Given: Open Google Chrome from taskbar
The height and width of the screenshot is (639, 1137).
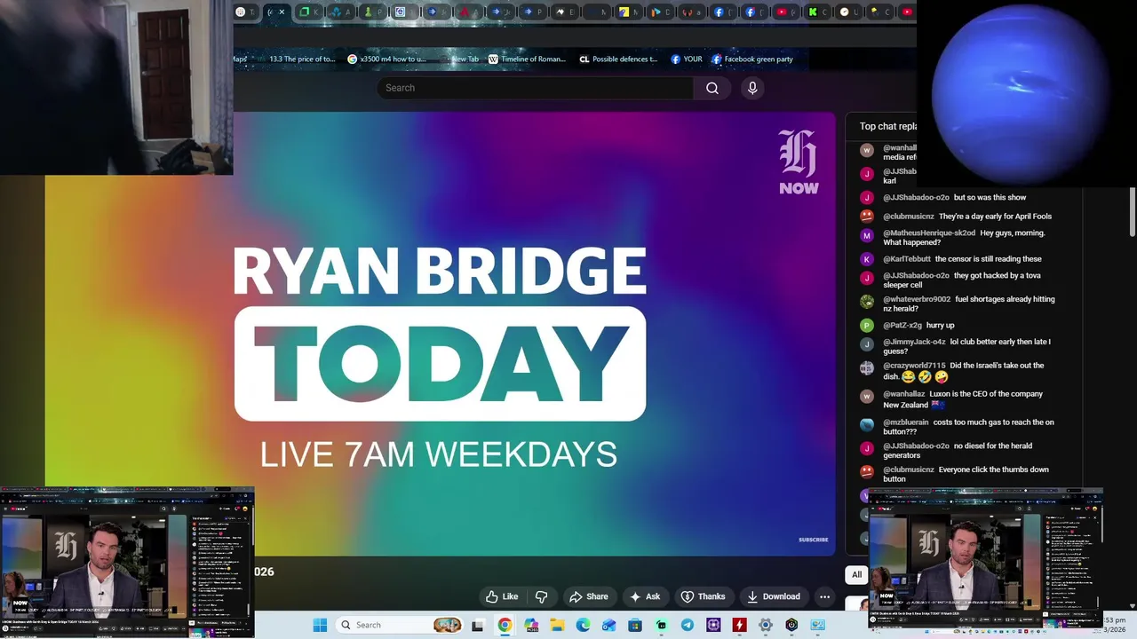Looking at the screenshot, I should pyautogui.click(x=505, y=625).
